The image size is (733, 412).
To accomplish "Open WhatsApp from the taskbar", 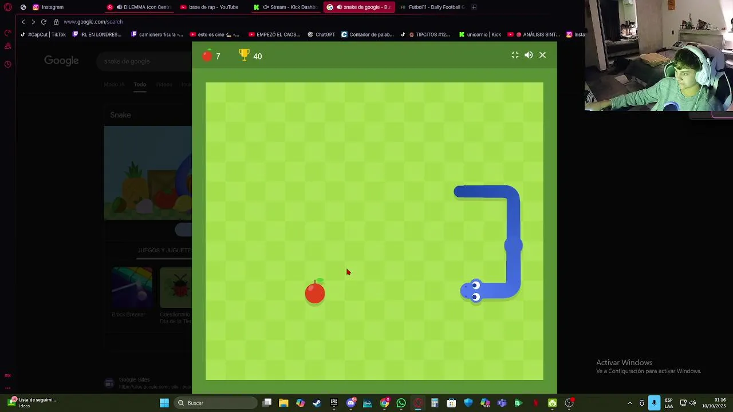I will point(401,403).
